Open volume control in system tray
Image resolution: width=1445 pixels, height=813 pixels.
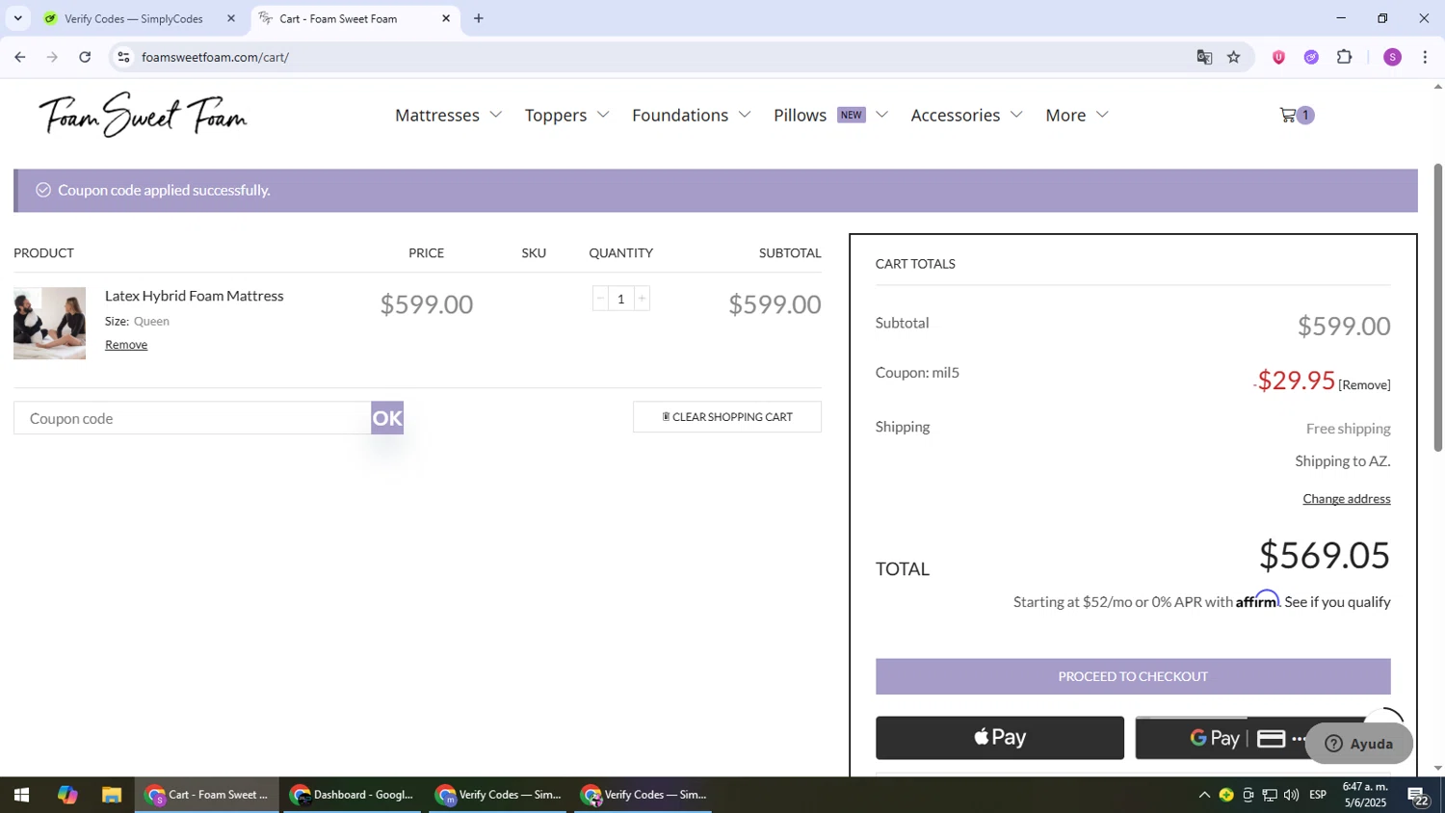(1291, 796)
